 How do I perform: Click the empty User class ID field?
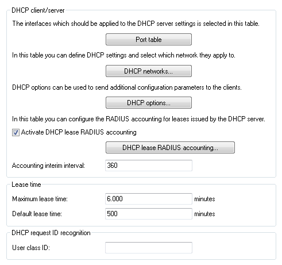tap(149, 248)
